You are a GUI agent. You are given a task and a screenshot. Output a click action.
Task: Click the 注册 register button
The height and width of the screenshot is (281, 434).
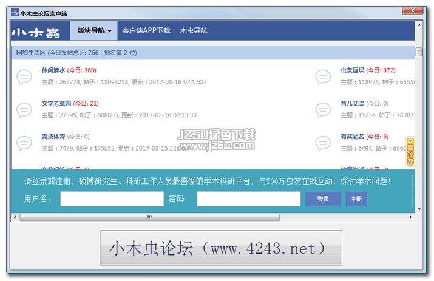(356, 199)
